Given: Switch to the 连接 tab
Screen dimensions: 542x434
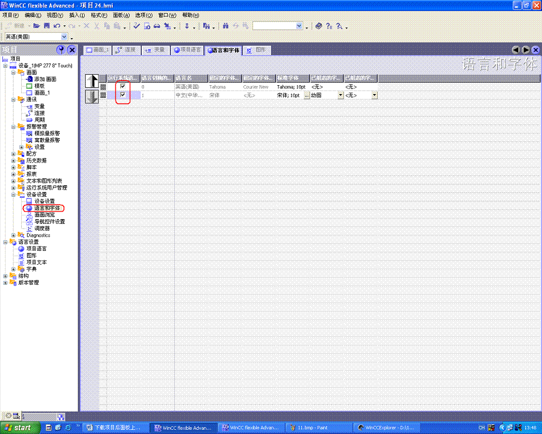Looking at the screenshot, I should pyautogui.click(x=127, y=50).
